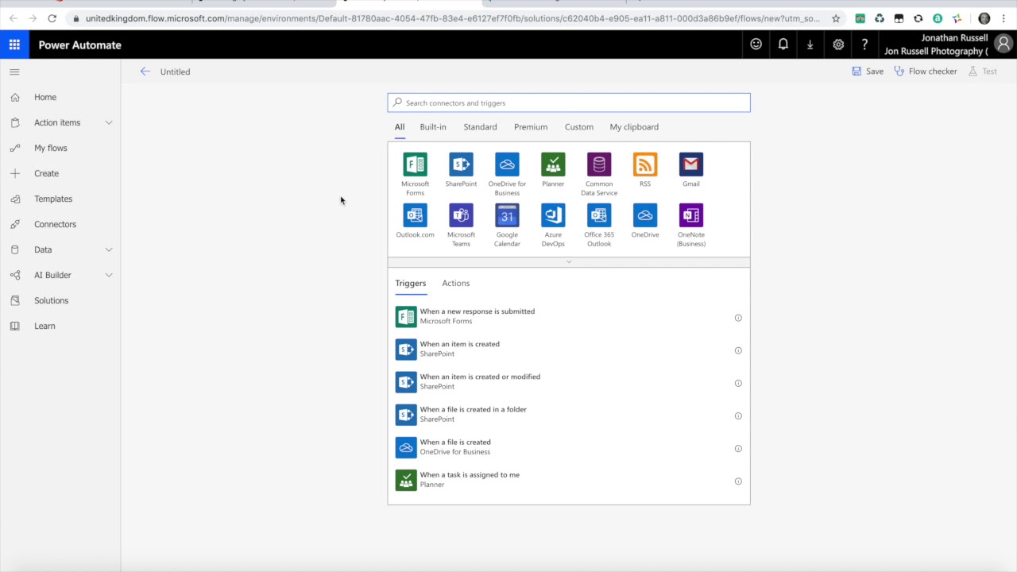Open the Planner connector
The image size is (1017, 572).
click(x=553, y=164)
